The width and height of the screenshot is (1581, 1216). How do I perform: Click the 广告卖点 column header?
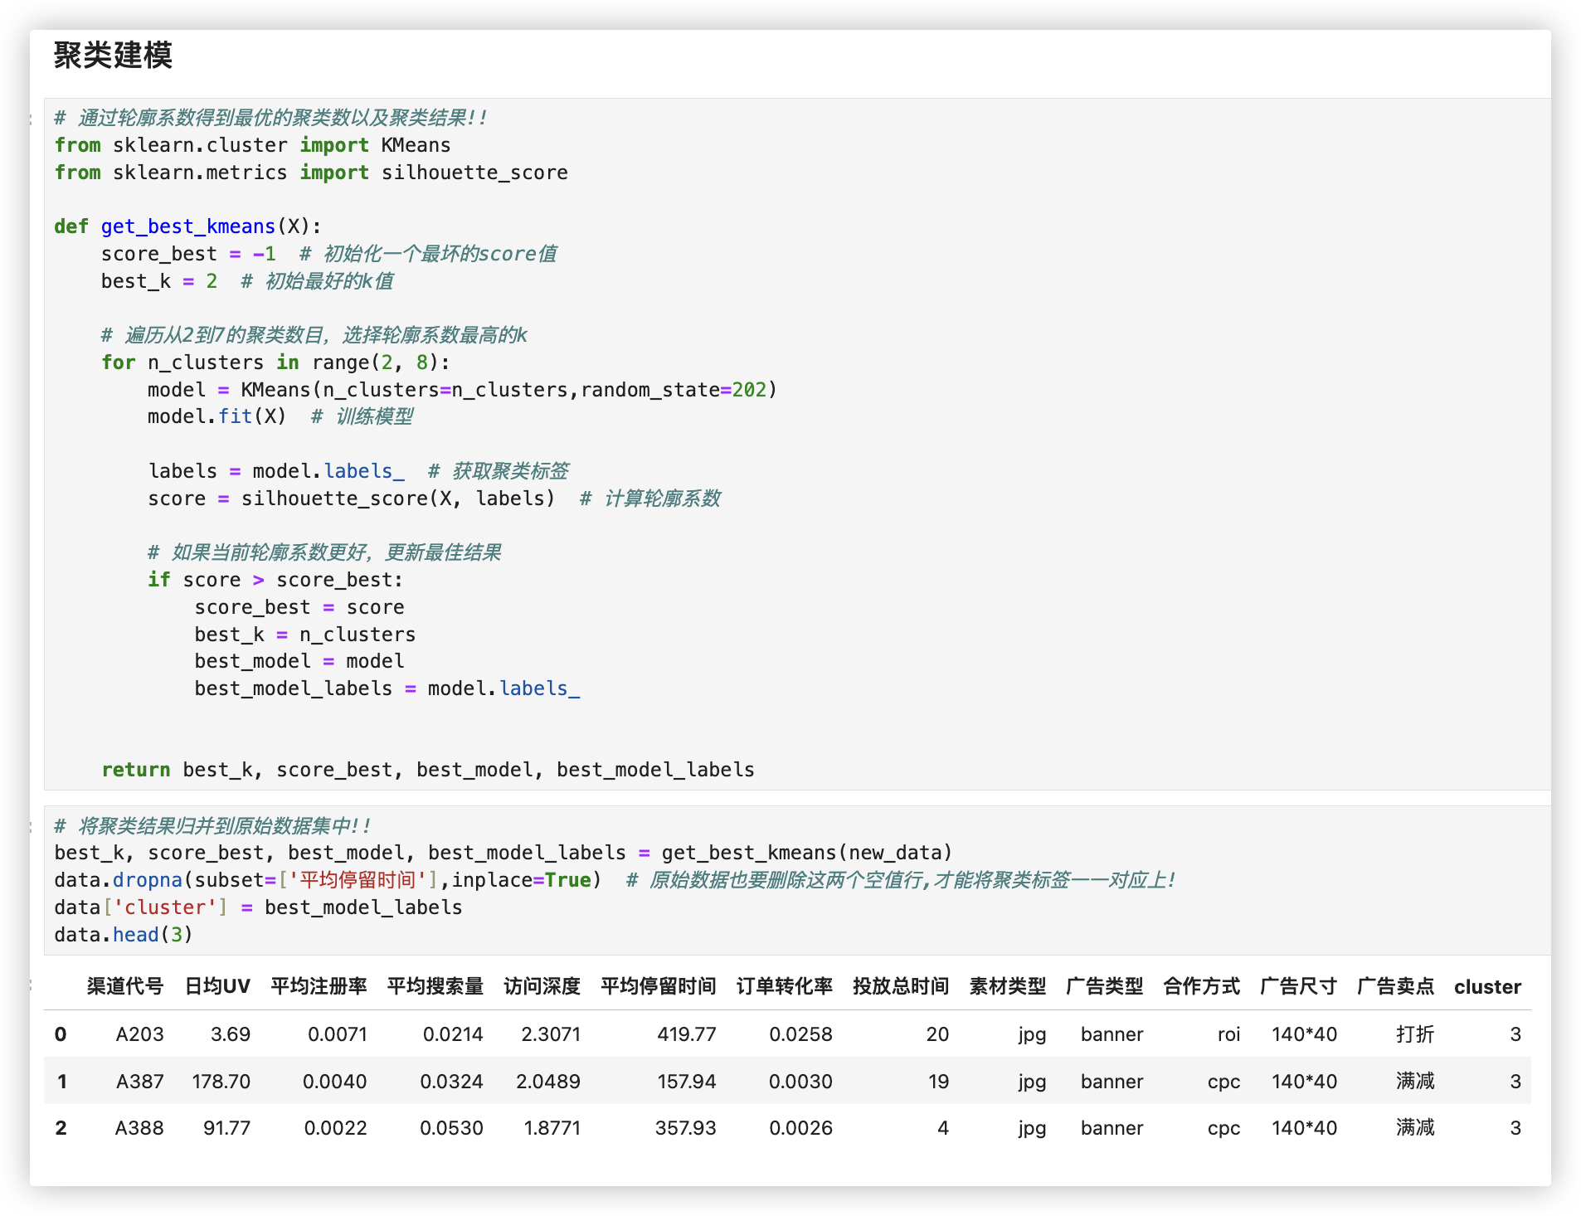tap(1395, 986)
